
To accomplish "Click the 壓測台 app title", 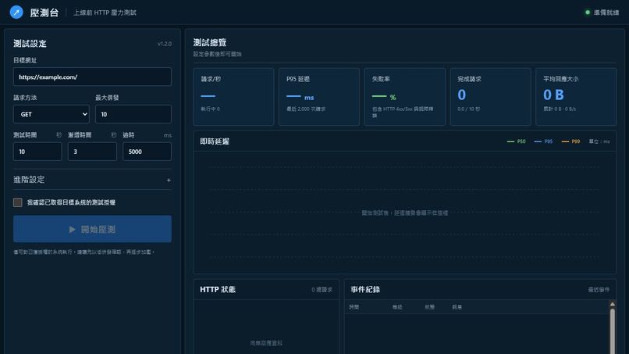I will [x=44, y=13].
